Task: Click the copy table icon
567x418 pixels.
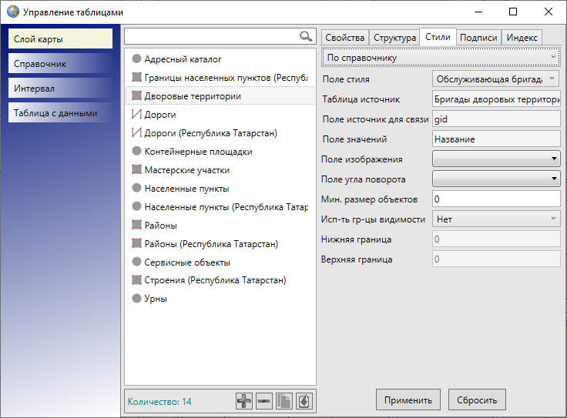Action: tap(284, 401)
